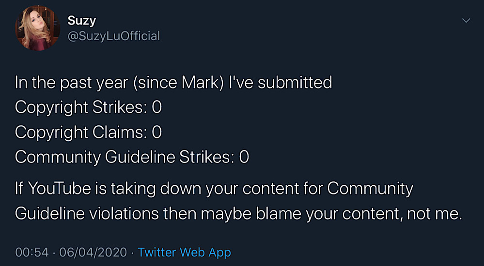Click the 00:54 timestamp

click(32, 252)
